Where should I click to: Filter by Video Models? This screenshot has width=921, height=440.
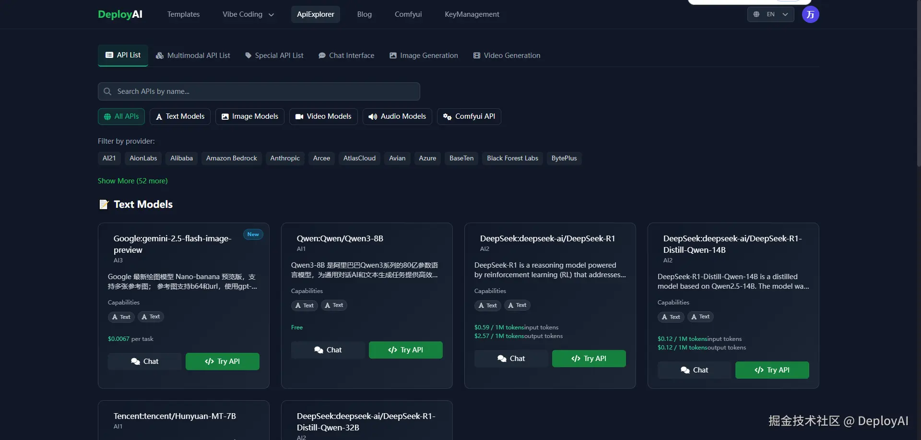[x=323, y=116]
